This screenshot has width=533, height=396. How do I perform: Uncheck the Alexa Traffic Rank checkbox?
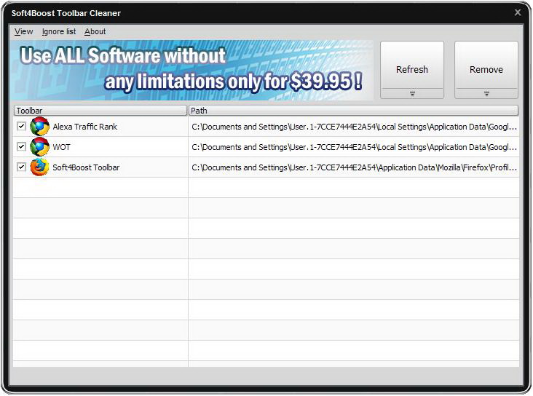pyautogui.click(x=21, y=127)
